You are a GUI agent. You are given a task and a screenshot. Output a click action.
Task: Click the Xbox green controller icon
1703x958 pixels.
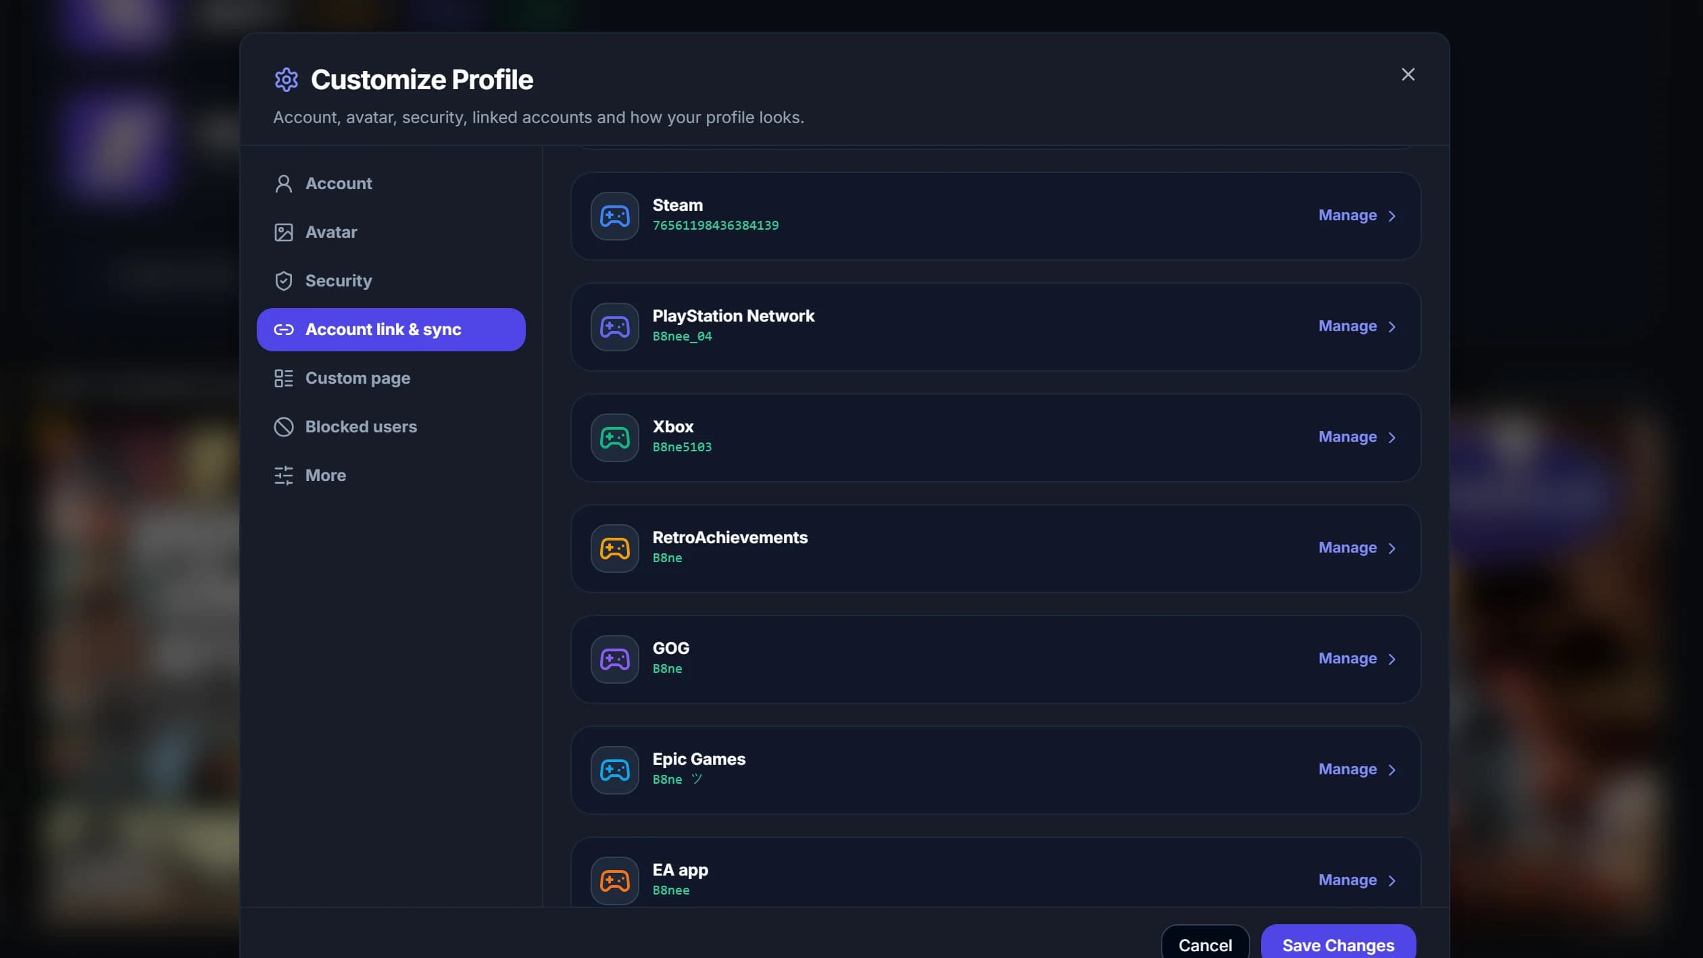614,438
